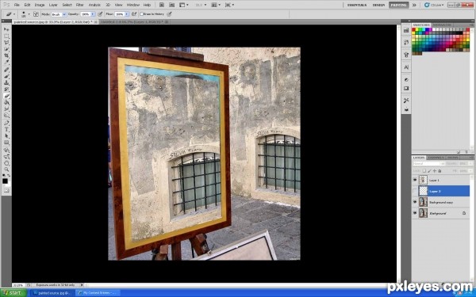The image size is (476, 297).
Task: Open the Adjustments panel icon in dock
Action: click(x=406, y=80)
